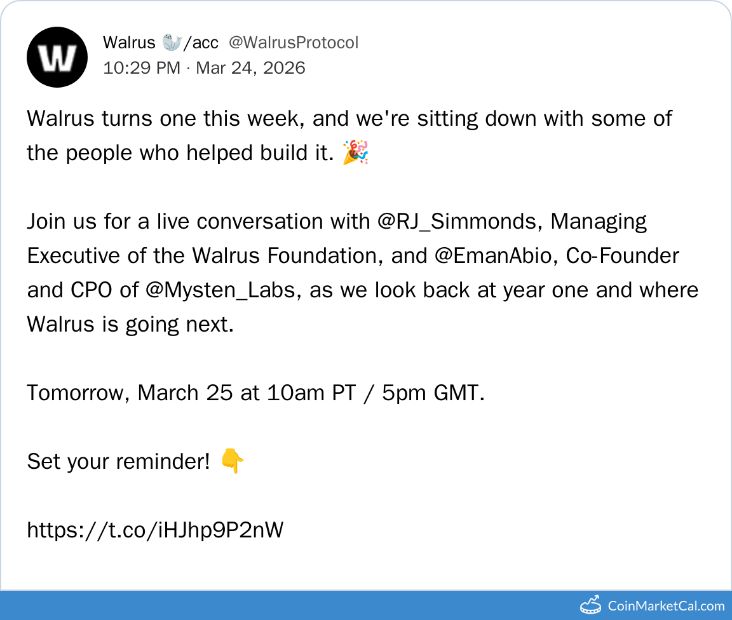Click the seal emoji beside the Walrus name
This screenshot has width=732, height=620.
172,43
